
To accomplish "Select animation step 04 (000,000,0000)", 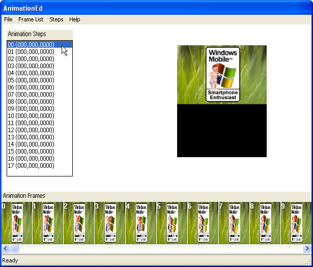I will (x=40, y=73).
